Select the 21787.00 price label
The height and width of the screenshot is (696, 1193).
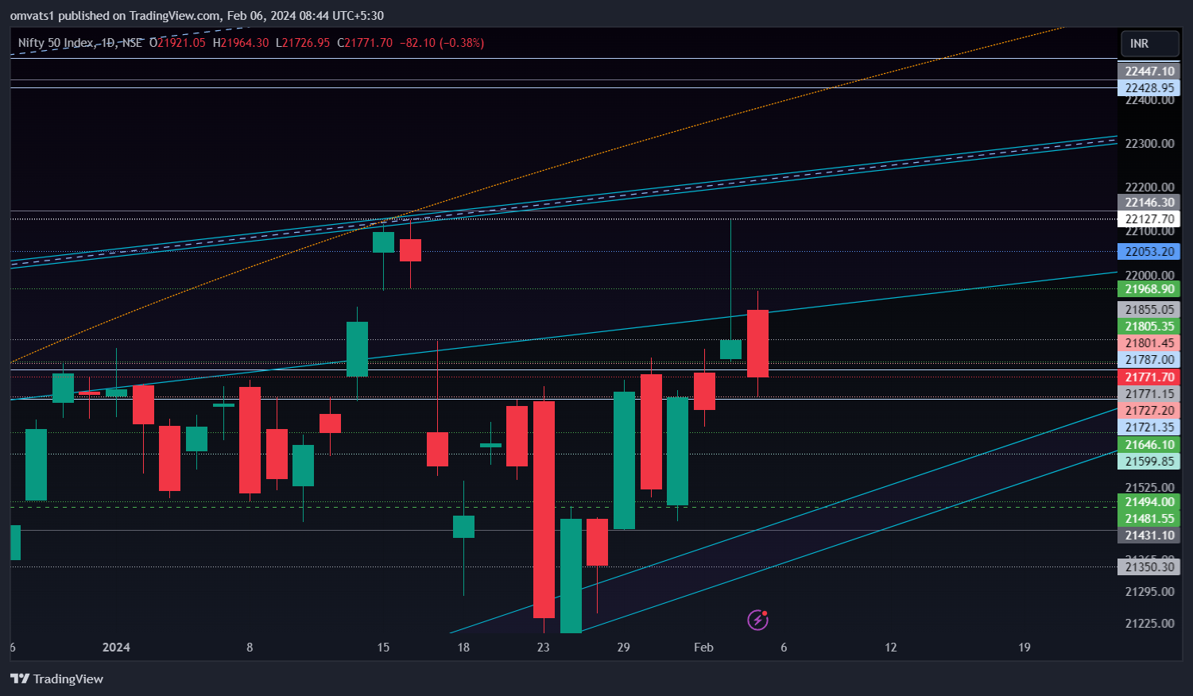1148,360
